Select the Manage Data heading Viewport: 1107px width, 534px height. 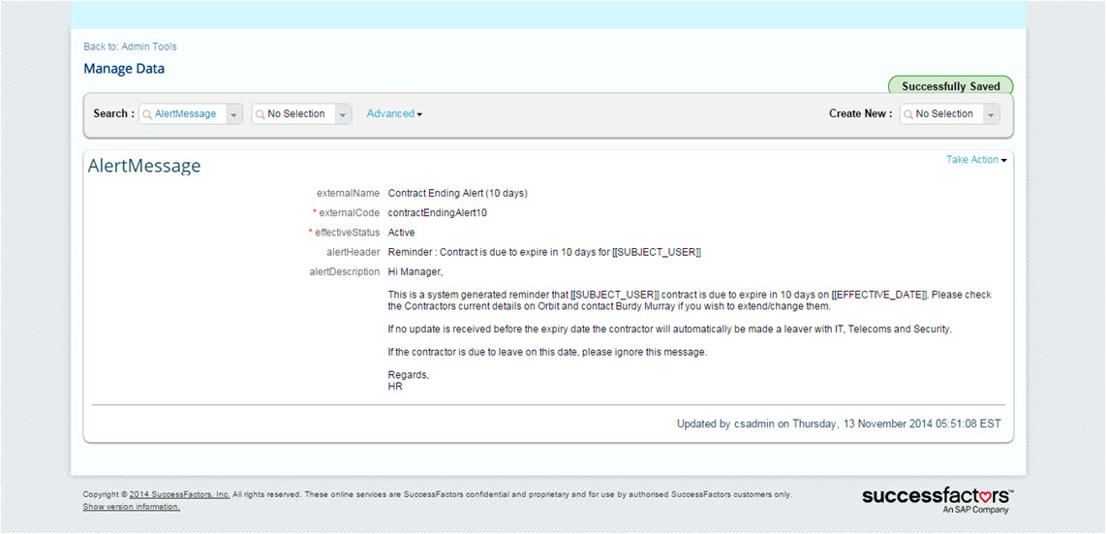[124, 69]
